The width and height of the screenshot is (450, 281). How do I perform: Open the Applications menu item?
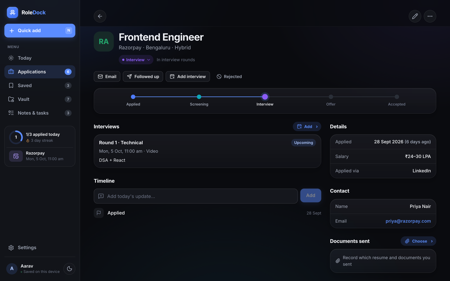click(x=40, y=72)
